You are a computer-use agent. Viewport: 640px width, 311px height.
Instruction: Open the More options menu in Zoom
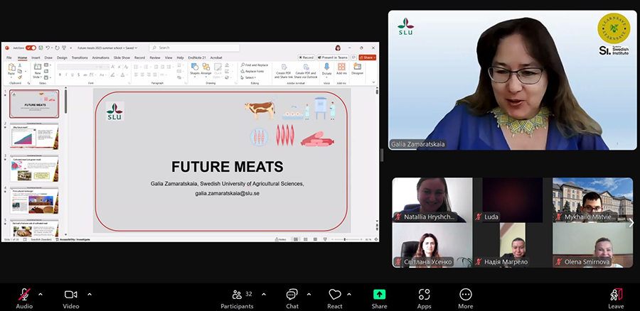pos(465,298)
